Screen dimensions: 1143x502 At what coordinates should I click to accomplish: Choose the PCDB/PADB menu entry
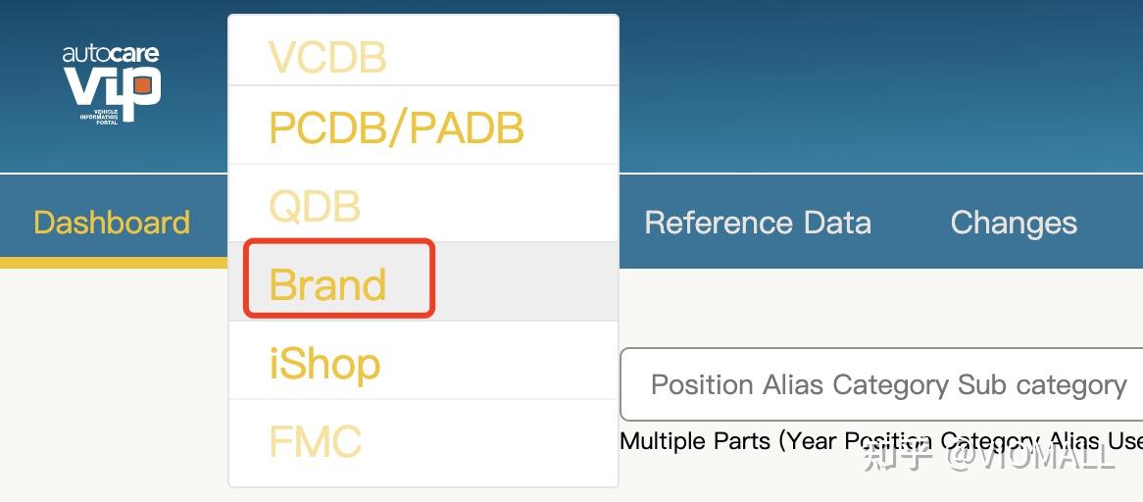pyautogui.click(x=396, y=127)
